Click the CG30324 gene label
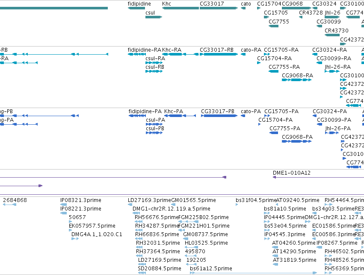This screenshot has height=275, width=364. tap(324, 4)
